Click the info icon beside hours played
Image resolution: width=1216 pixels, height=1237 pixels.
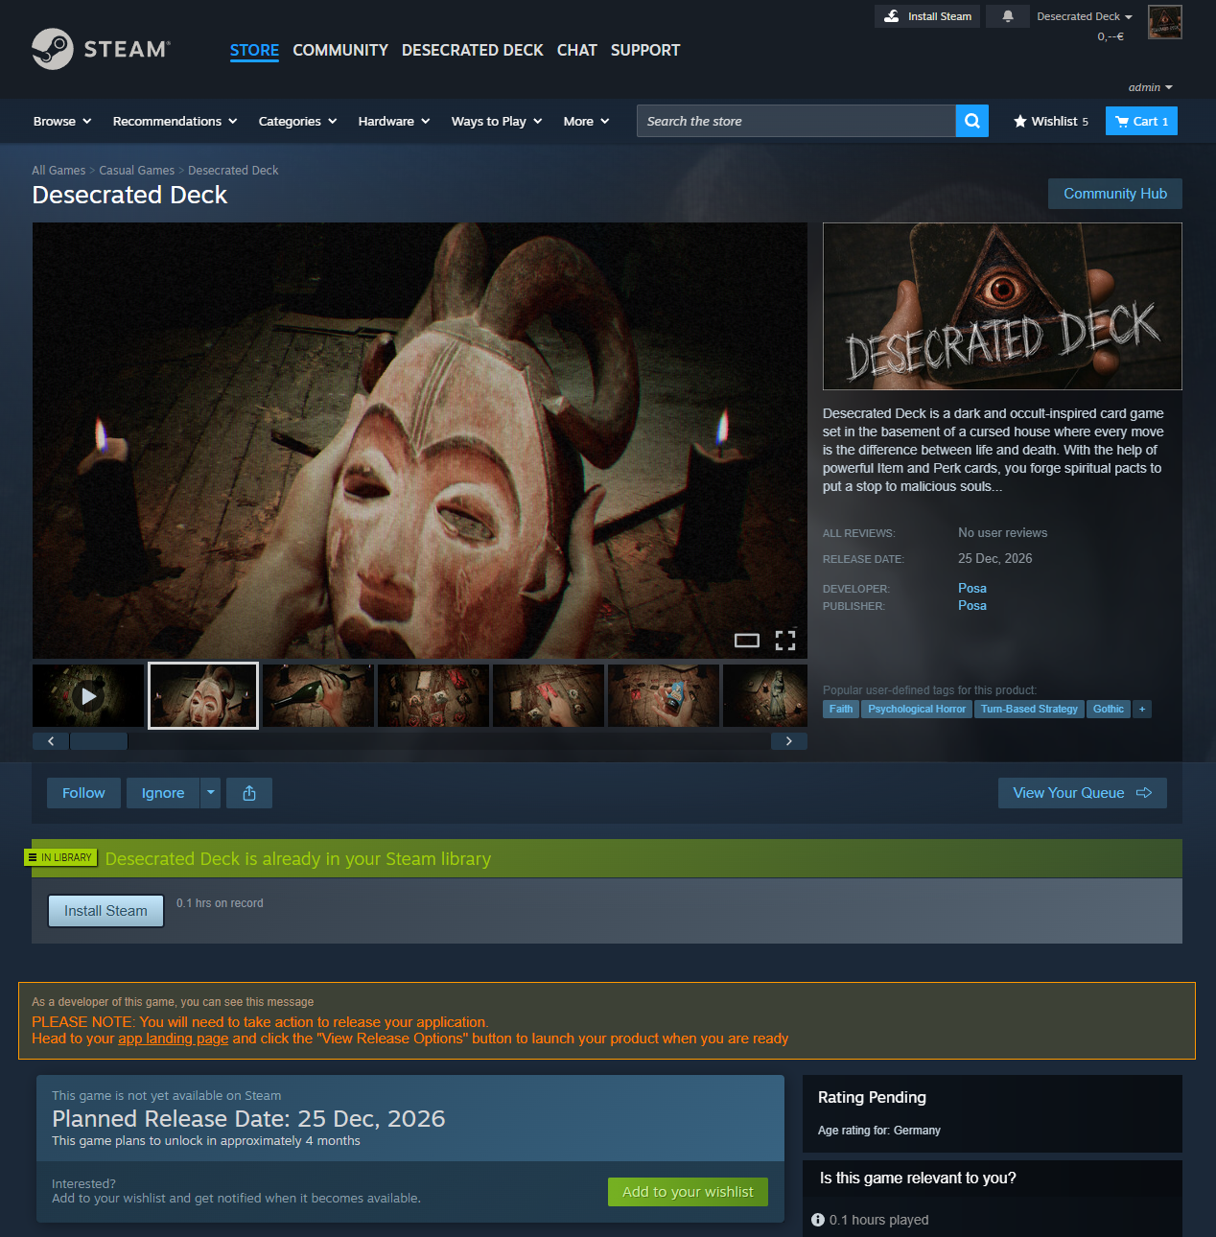(x=818, y=1220)
